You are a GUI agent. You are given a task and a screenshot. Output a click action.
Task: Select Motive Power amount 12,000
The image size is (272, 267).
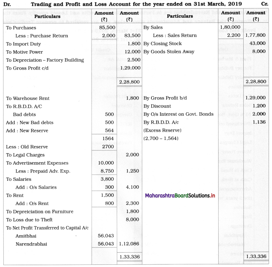[x=132, y=52]
